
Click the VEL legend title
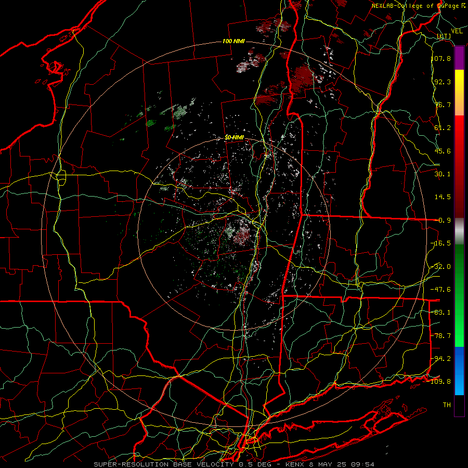coord(457,31)
